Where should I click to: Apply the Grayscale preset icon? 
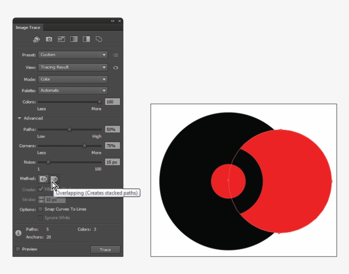tap(74, 39)
